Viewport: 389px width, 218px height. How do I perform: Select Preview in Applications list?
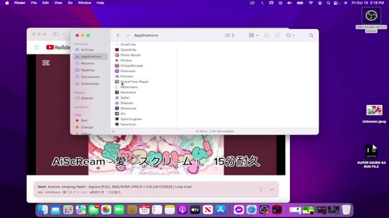coord(126,76)
